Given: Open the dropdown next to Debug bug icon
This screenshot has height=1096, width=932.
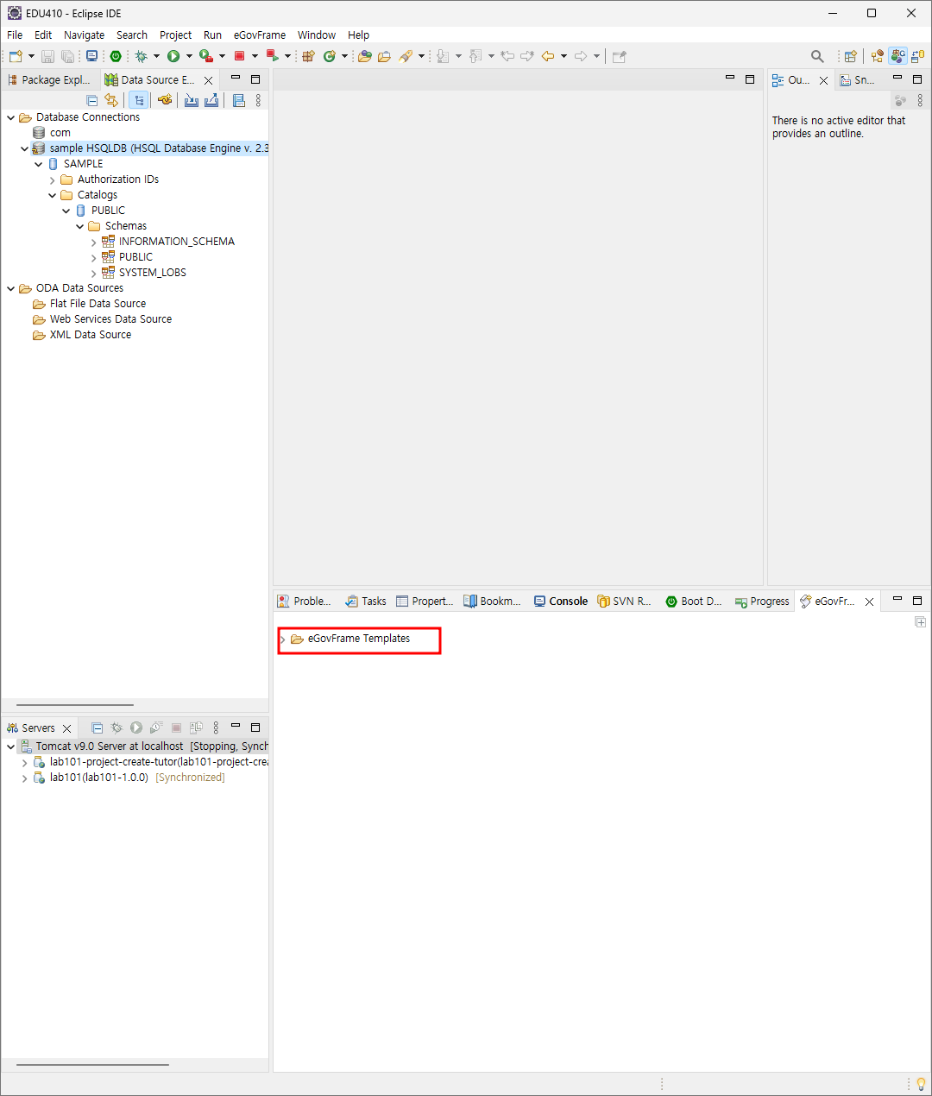Looking at the screenshot, I should click(x=156, y=56).
